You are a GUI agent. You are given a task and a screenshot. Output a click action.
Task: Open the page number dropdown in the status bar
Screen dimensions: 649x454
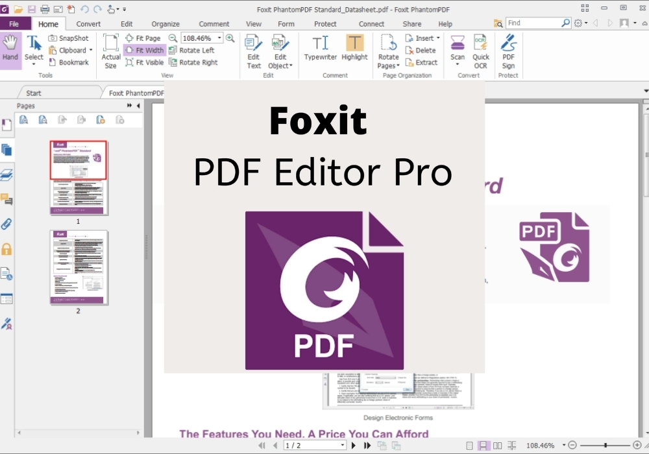point(342,446)
